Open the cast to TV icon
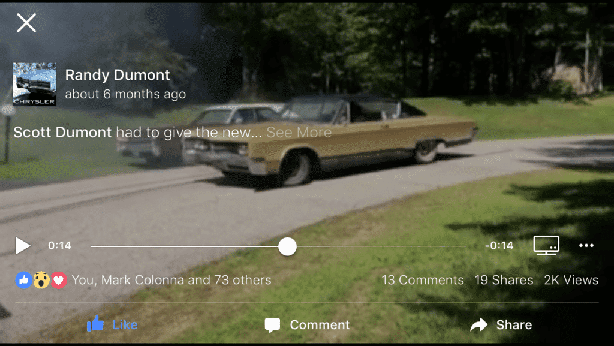This screenshot has height=346, width=614. (x=546, y=245)
